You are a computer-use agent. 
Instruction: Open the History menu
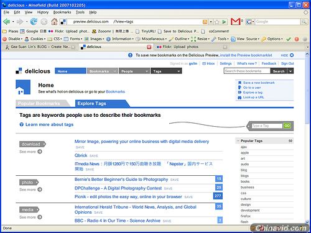click(x=43, y=12)
